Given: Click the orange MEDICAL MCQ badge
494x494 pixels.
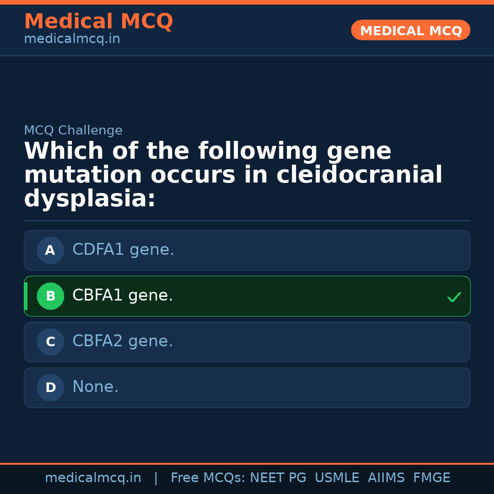Looking at the screenshot, I should pyautogui.click(x=411, y=30).
